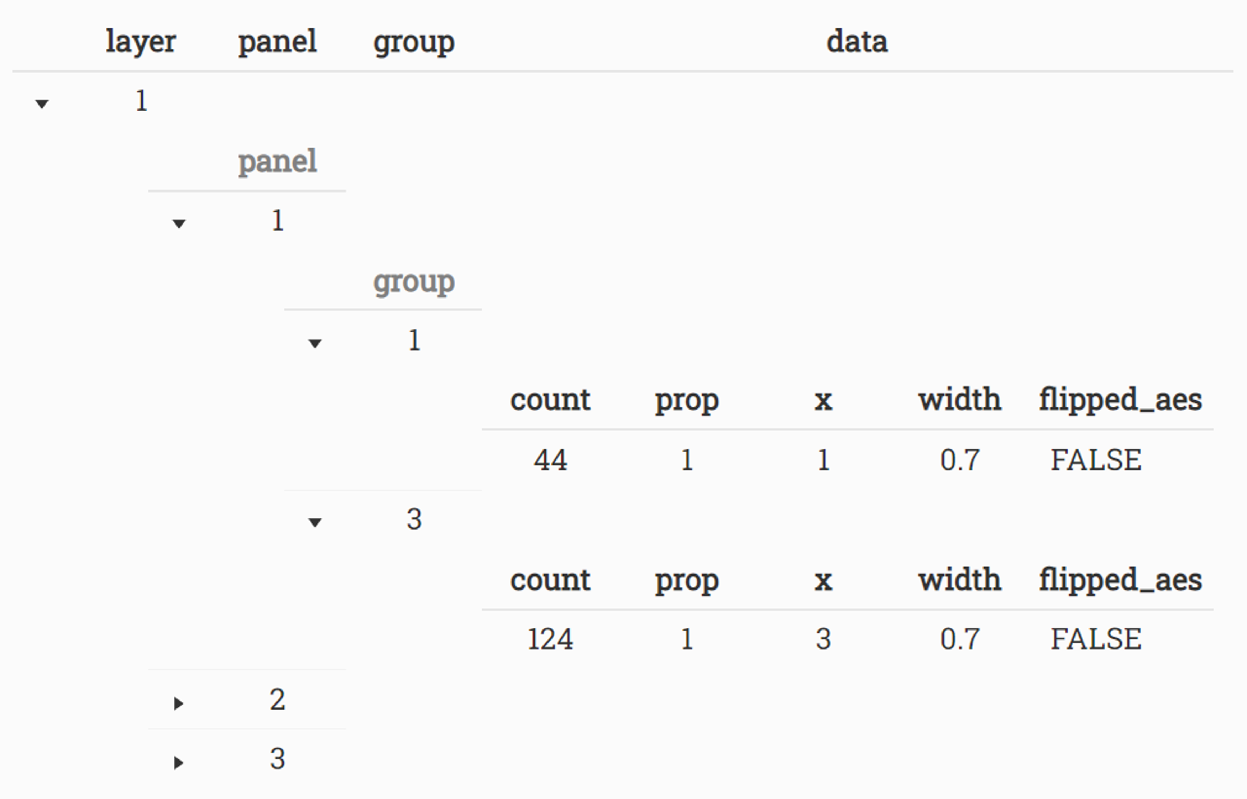The height and width of the screenshot is (799, 1247).
Task: Click the top 'layer' column header
Action: [141, 42]
